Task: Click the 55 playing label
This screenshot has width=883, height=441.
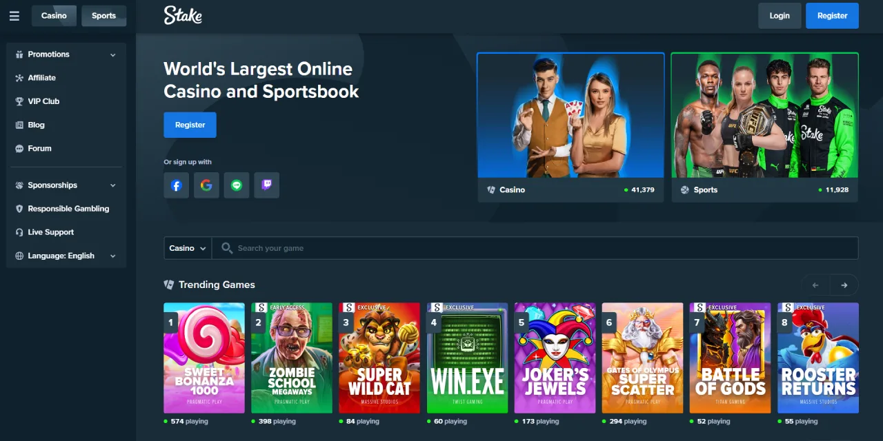Action: (x=801, y=421)
